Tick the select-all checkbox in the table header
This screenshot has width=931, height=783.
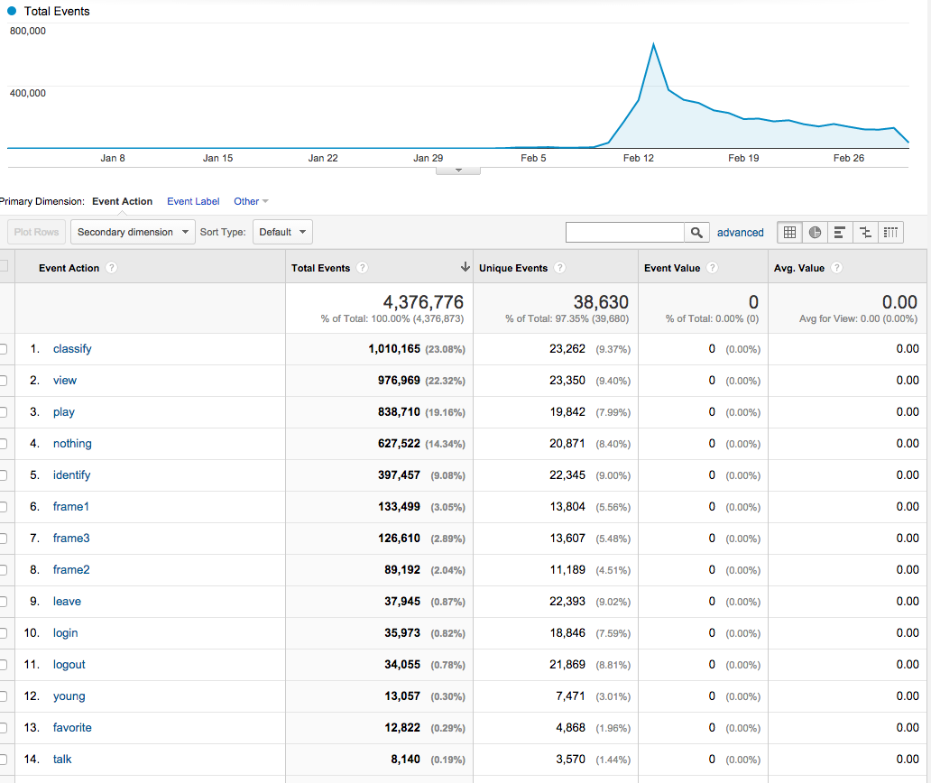tap(3, 265)
